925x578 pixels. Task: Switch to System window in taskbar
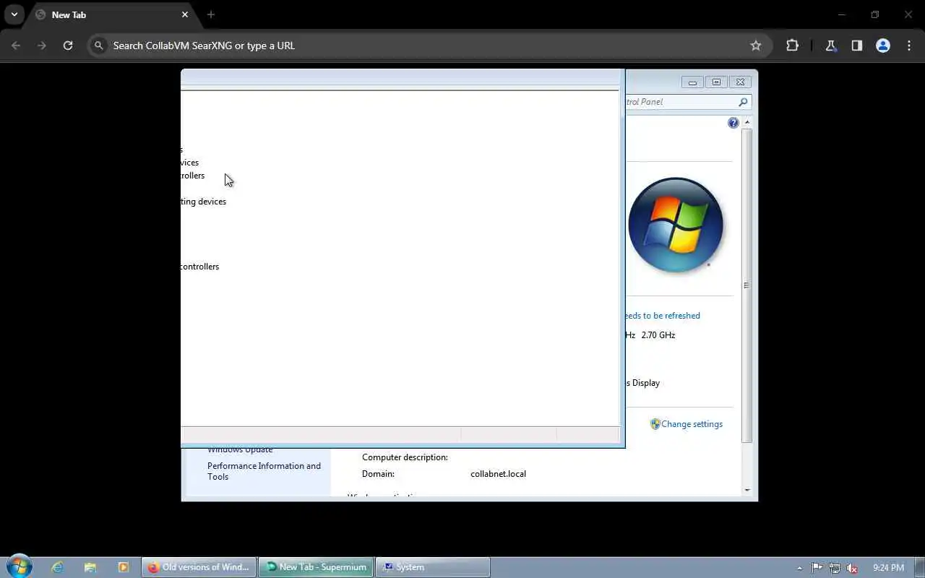pyautogui.click(x=432, y=567)
